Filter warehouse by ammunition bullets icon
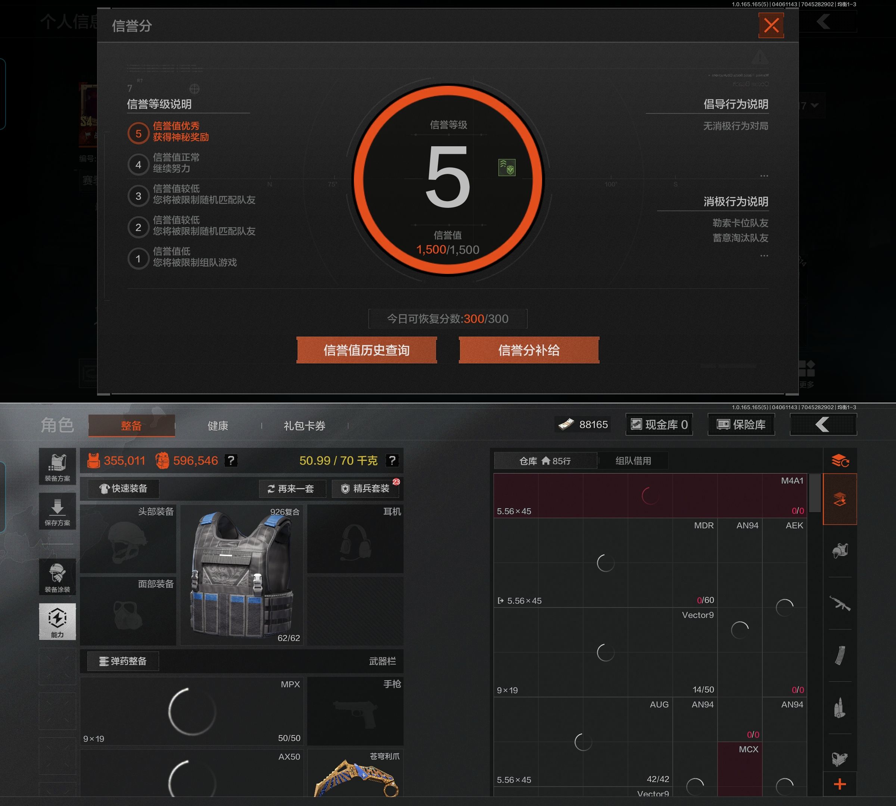This screenshot has height=806, width=896. [840, 708]
